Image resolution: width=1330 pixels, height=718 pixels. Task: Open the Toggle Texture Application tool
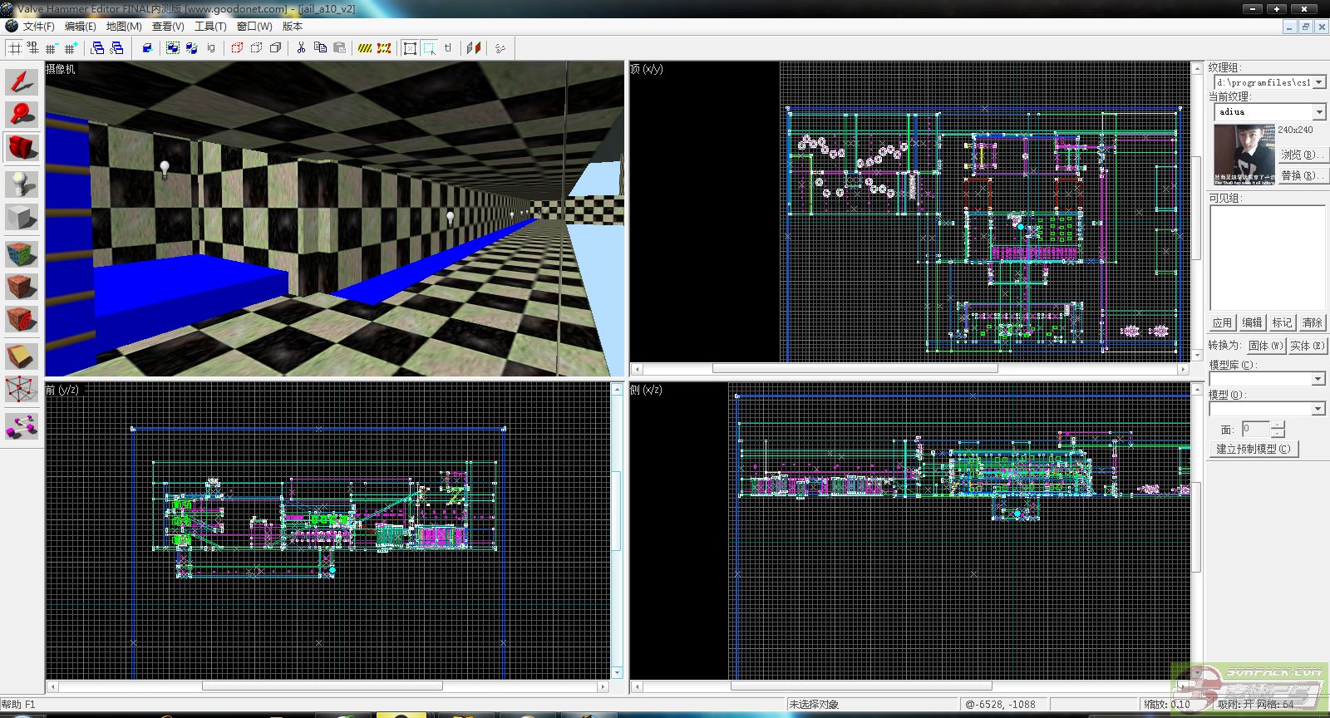[x=22, y=253]
